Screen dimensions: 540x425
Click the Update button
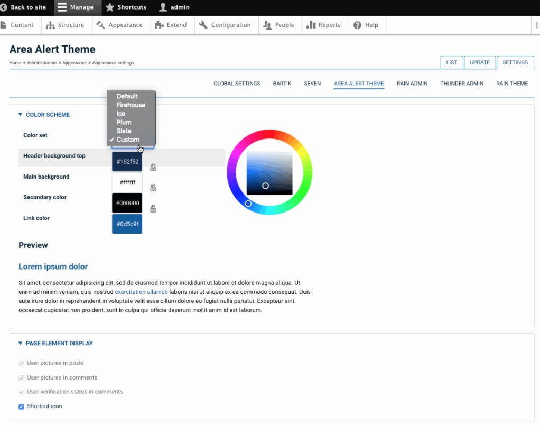pos(480,62)
